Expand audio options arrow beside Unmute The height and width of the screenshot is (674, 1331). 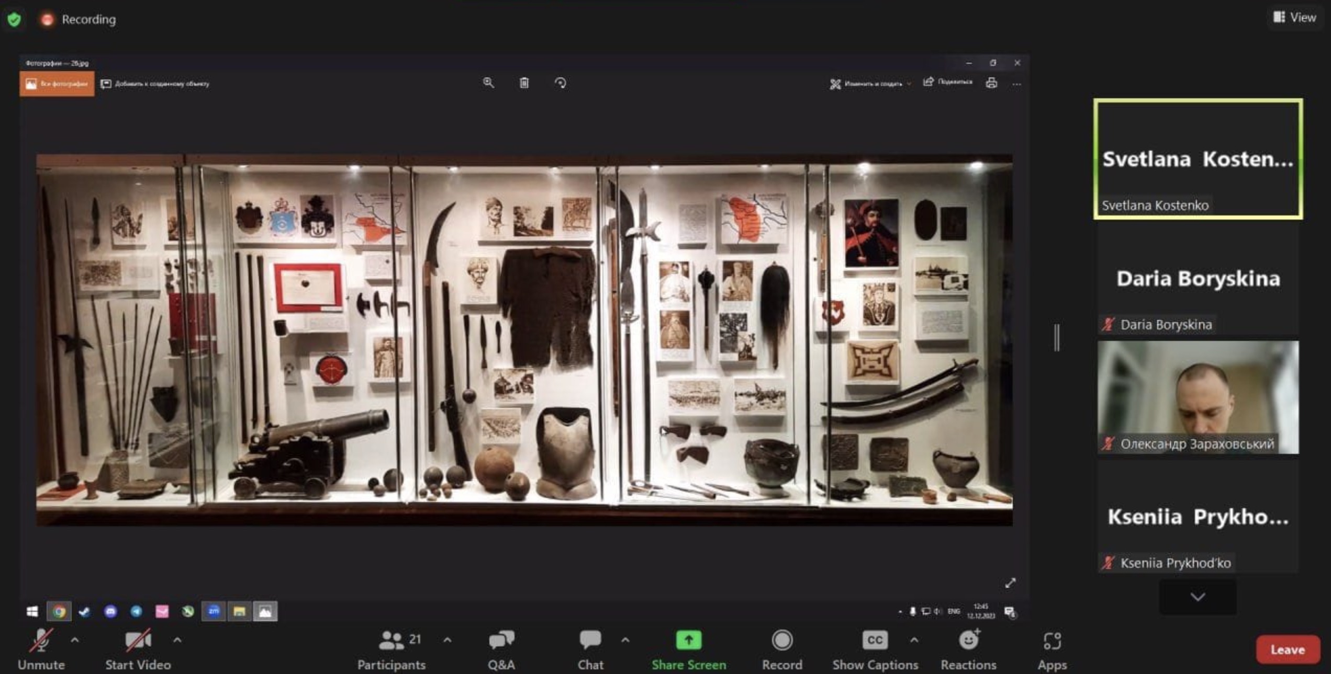75,640
